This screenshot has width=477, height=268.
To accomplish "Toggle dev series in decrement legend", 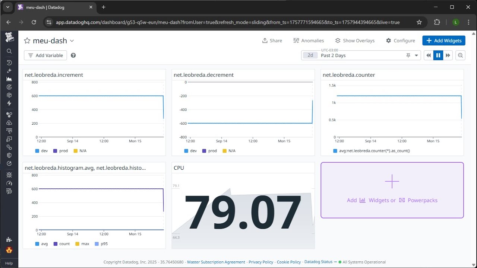I will [190, 151].
